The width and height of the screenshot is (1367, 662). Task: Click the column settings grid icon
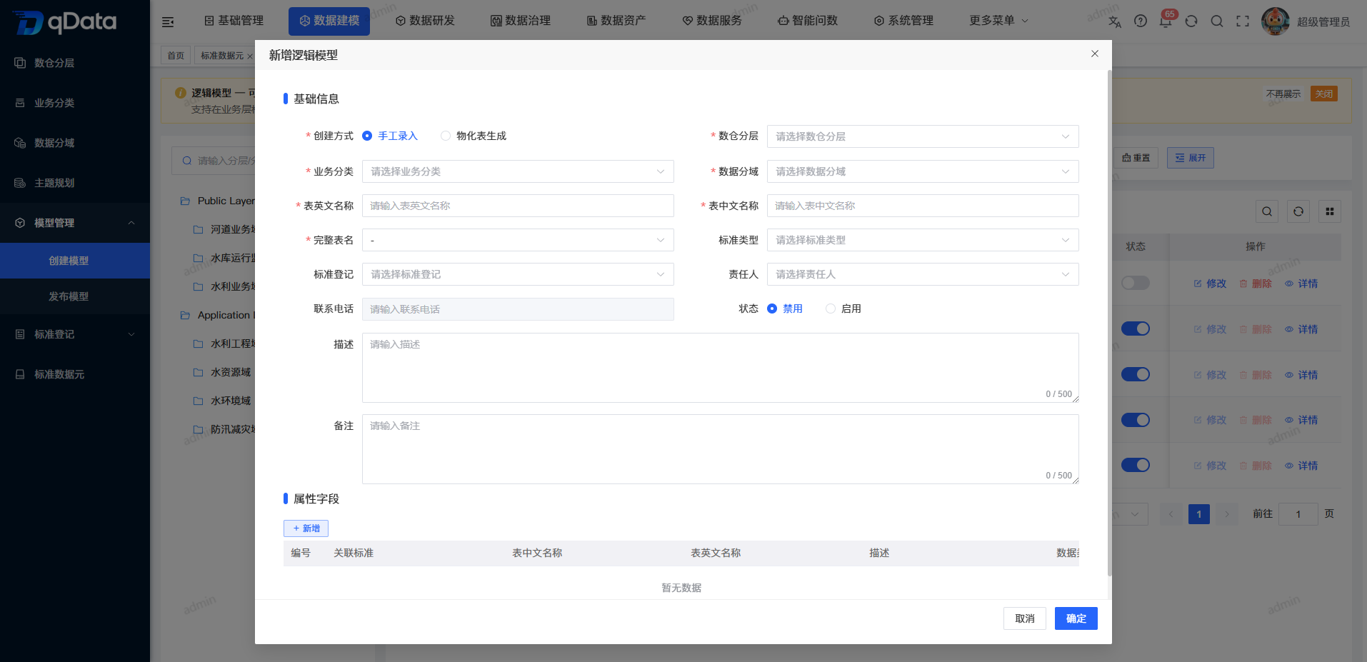1330,211
